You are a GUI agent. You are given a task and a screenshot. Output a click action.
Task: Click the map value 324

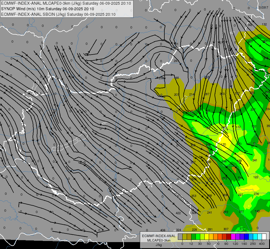coord(178,230)
